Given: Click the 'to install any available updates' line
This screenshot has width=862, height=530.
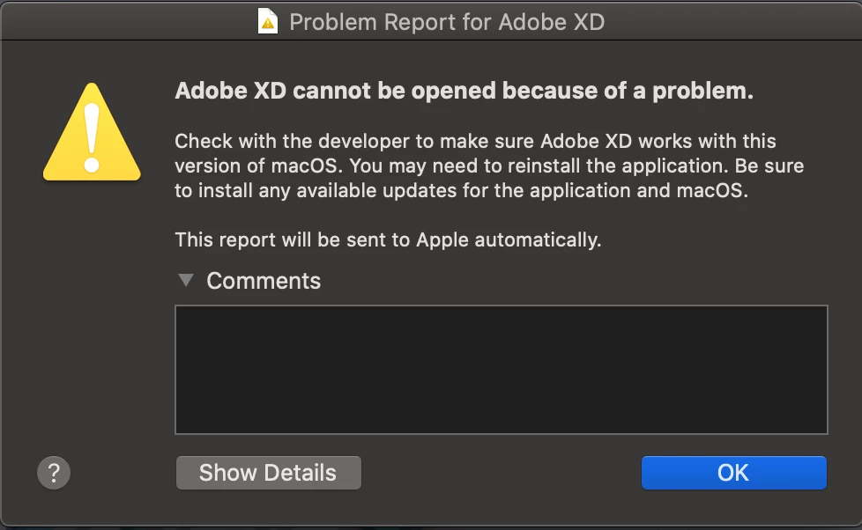Looking at the screenshot, I should click(x=461, y=190).
